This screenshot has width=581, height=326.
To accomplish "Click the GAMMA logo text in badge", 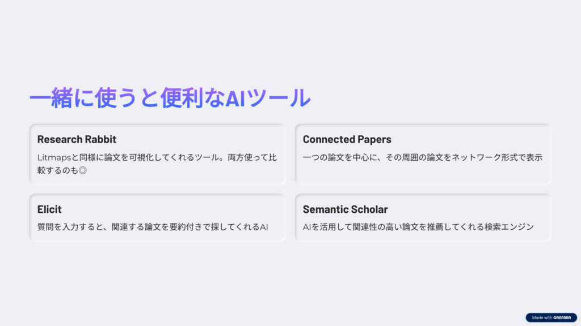I will point(562,318).
